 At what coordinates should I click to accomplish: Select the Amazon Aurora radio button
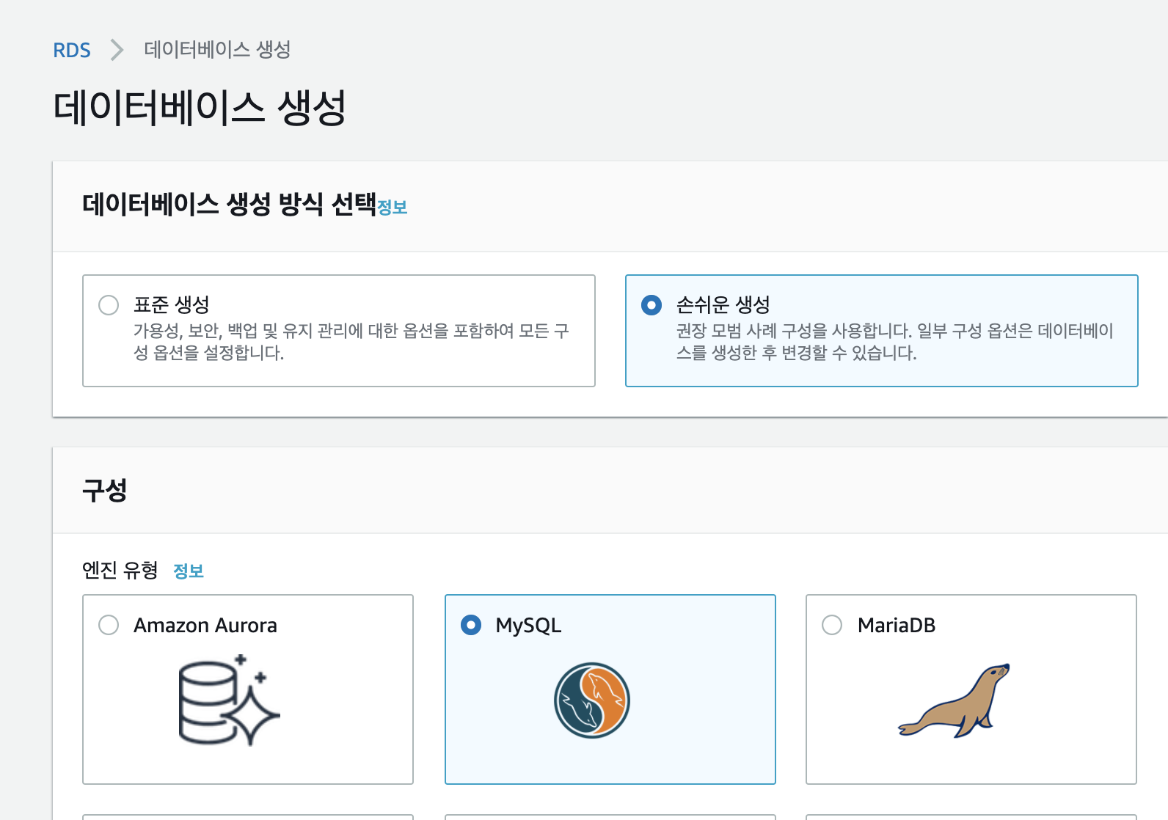[x=109, y=625]
